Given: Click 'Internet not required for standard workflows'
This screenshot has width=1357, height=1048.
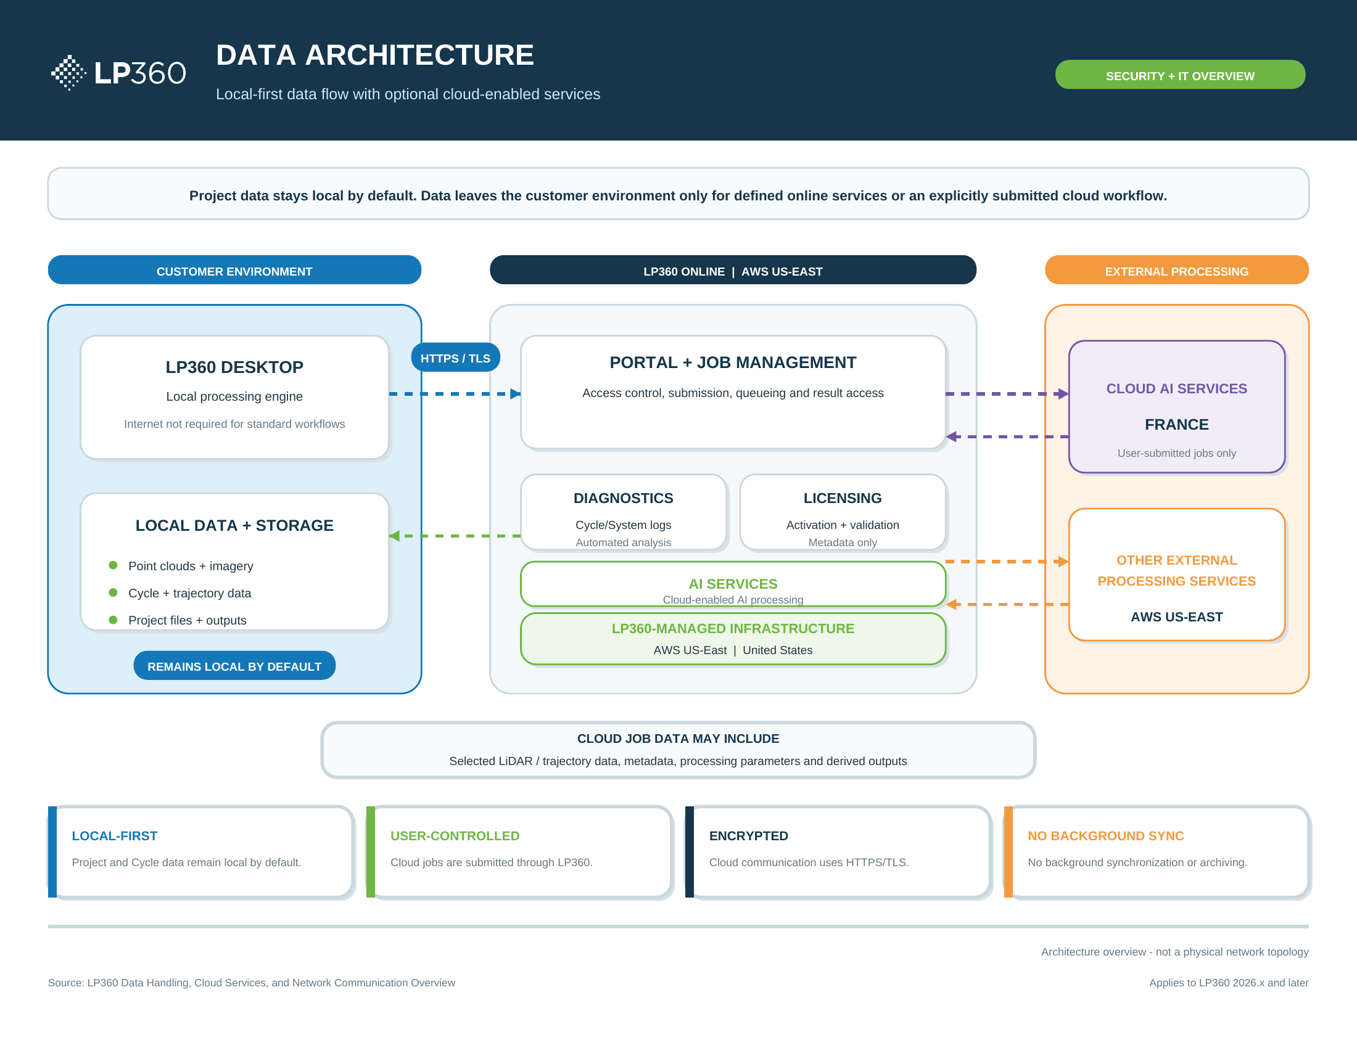Looking at the screenshot, I should pyautogui.click(x=234, y=424).
